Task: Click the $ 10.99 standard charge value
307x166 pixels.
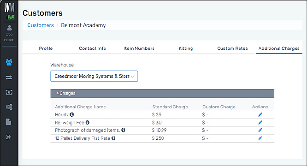Action: [x=159, y=130]
